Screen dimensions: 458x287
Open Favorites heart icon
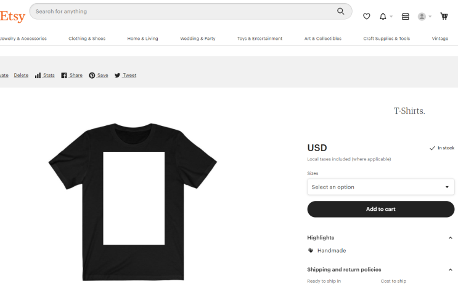(367, 17)
